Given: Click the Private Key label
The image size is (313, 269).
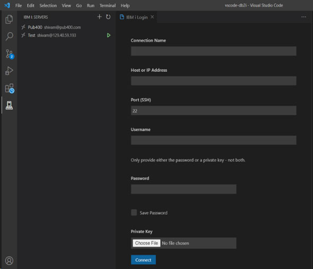Looking at the screenshot, I should point(142,231).
